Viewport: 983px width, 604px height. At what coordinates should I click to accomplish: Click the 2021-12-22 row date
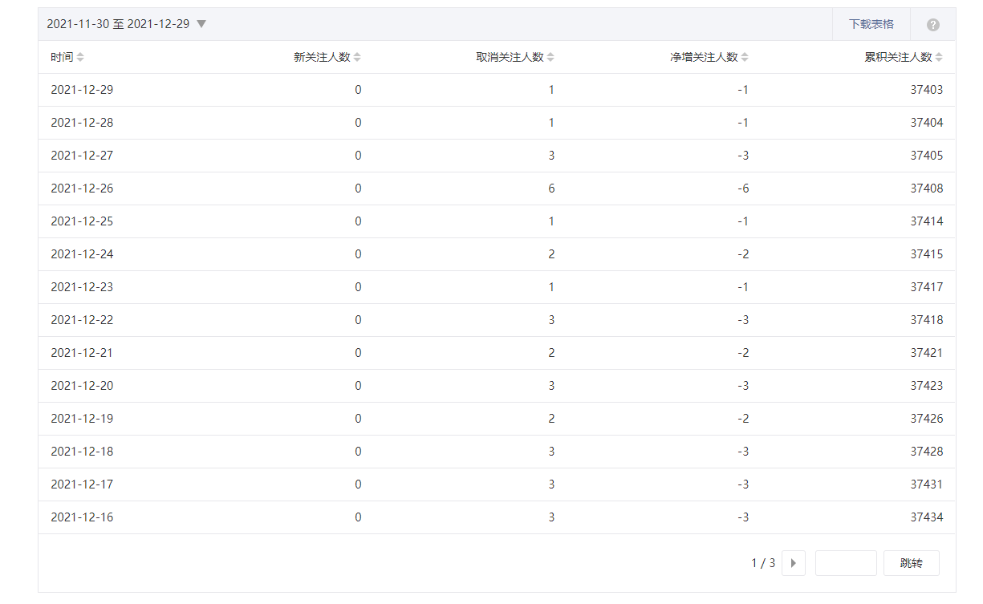click(x=82, y=320)
